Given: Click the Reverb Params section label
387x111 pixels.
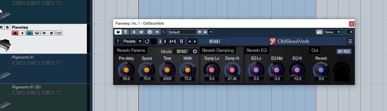Looking at the screenshot, I should coord(131,50).
